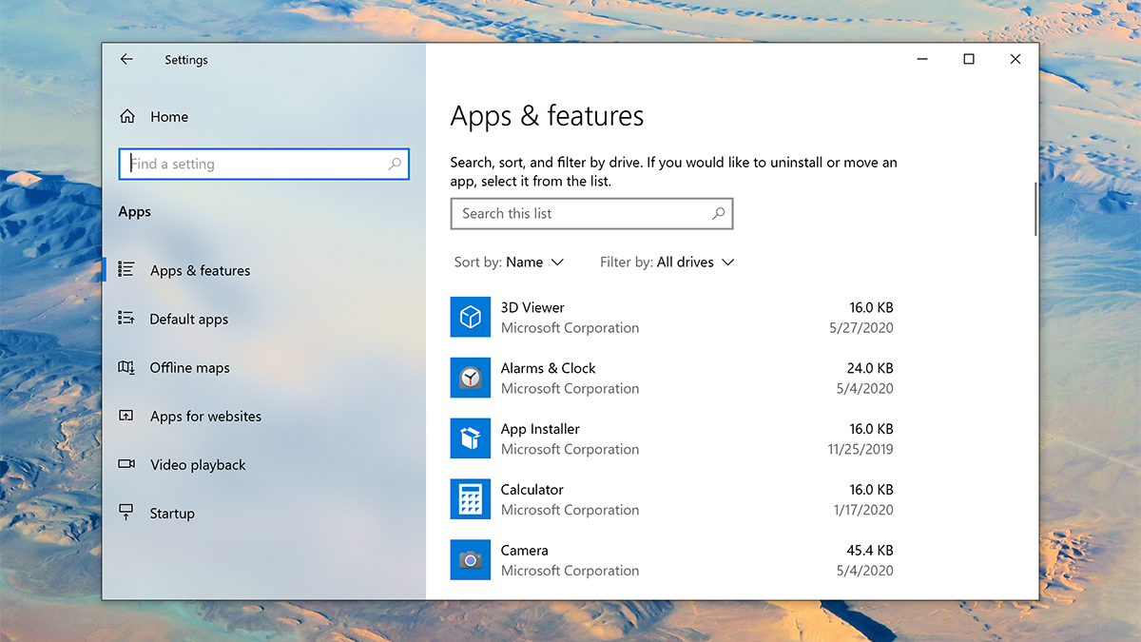Screen dimensions: 1141x642
Task: Click the Default apps sidebar icon
Action: tap(126, 319)
